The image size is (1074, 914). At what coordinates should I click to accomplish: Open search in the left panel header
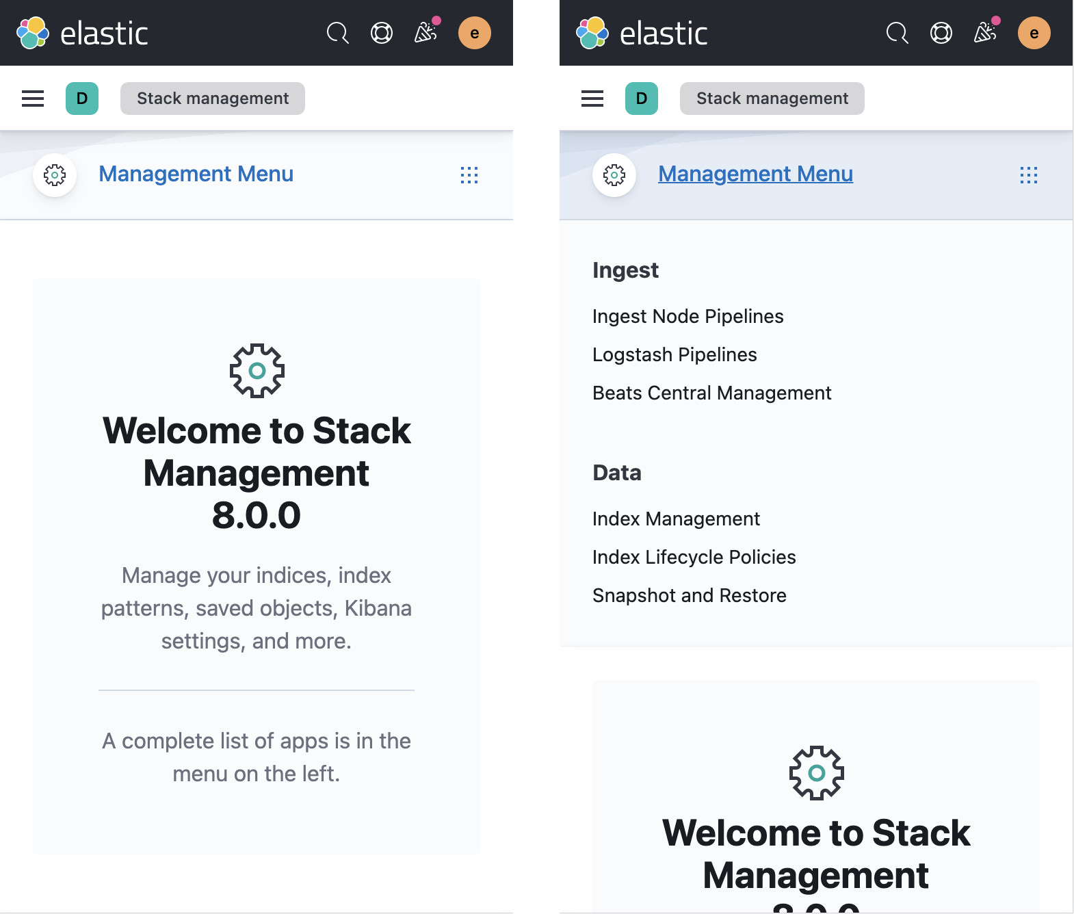[338, 33]
